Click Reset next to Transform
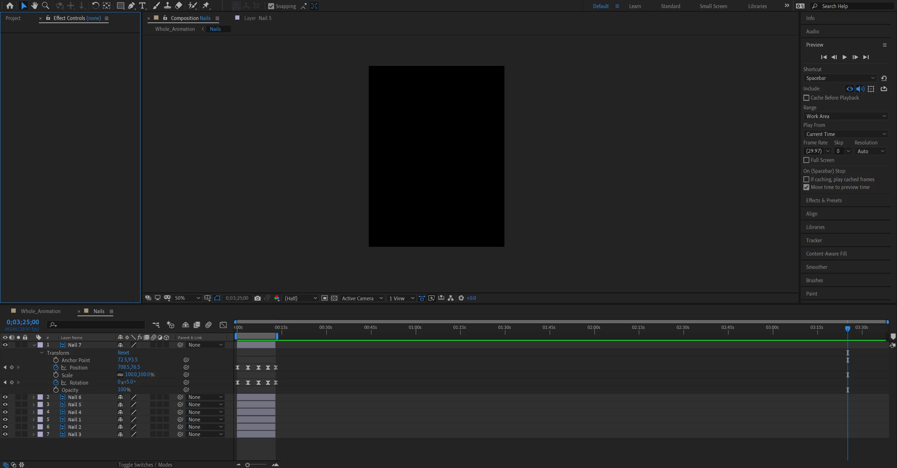897x468 pixels. pyautogui.click(x=123, y=353)
